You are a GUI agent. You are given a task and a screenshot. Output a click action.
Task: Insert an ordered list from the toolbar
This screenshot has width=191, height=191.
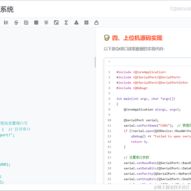tap(6, 22)
